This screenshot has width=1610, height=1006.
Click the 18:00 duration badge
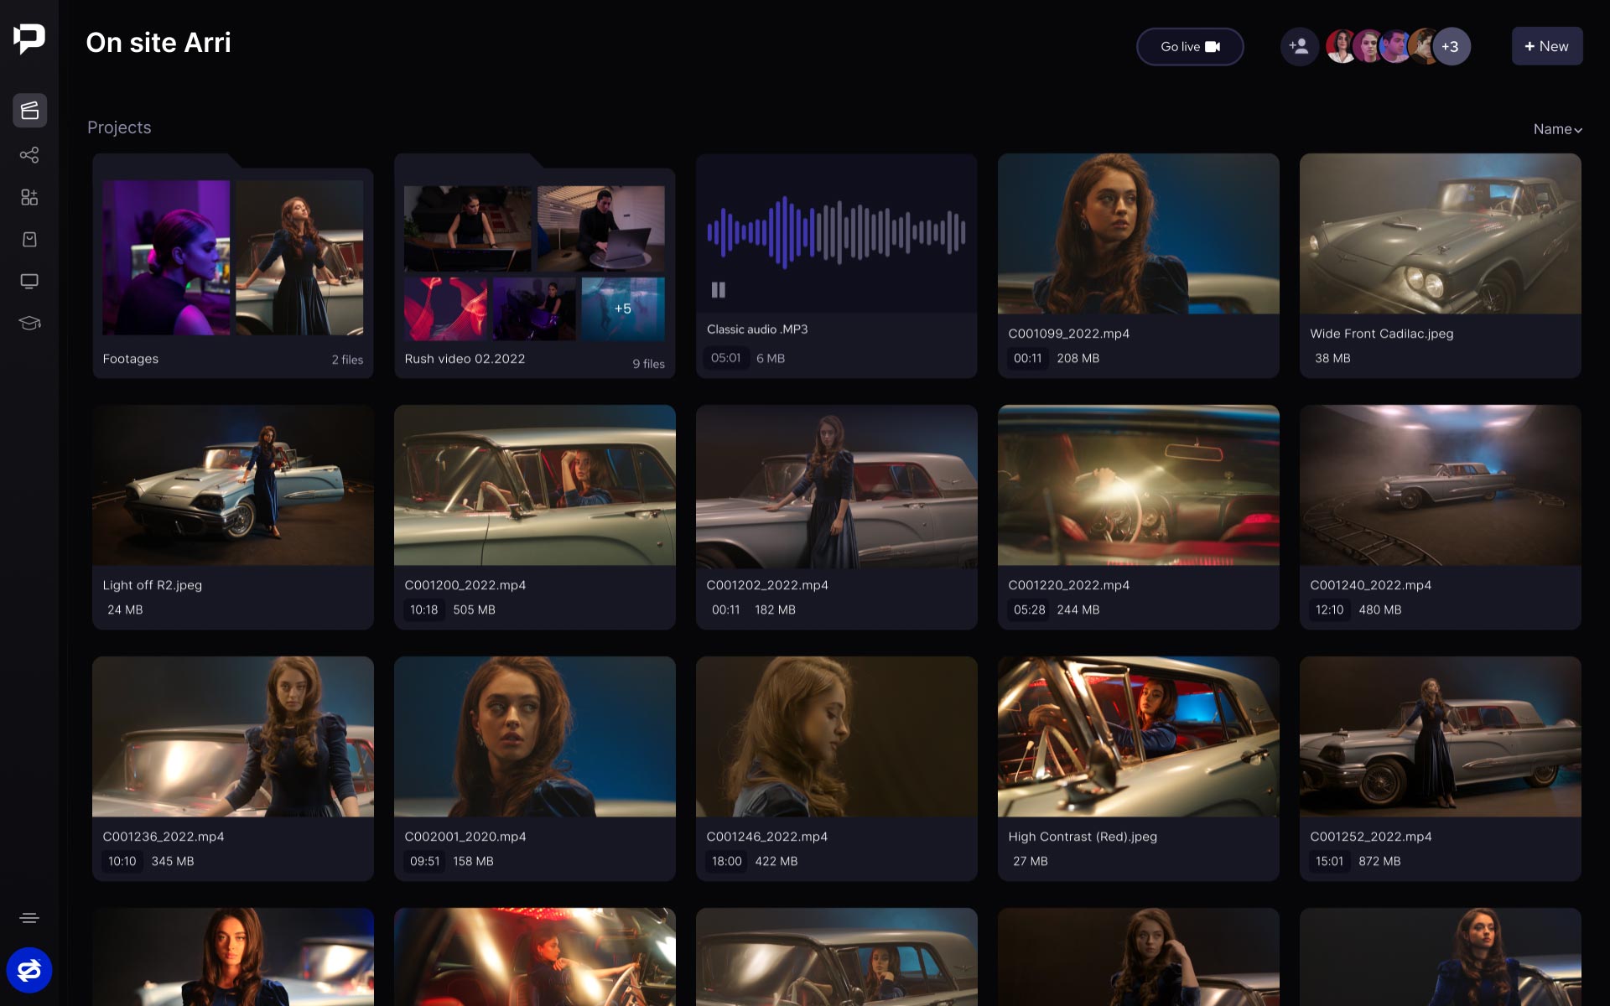pos(727,861)
